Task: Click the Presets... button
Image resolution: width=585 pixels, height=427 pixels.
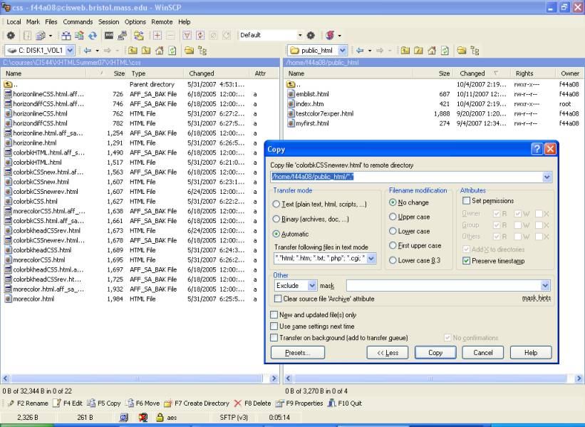Action: point(298,353)
